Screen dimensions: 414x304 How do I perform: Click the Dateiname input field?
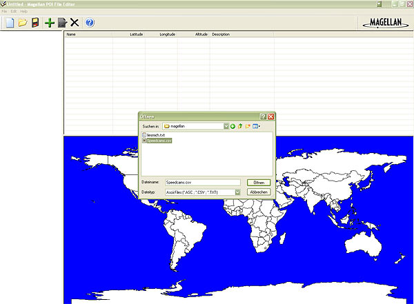[x=203, y=183]
